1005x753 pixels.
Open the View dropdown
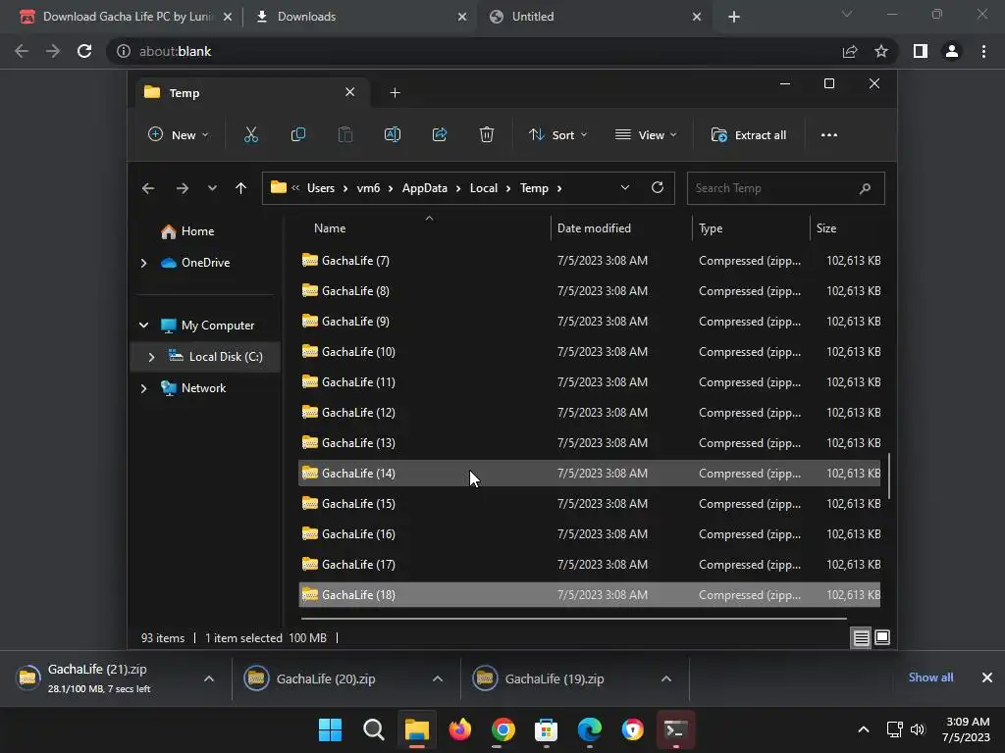[646, 135]
